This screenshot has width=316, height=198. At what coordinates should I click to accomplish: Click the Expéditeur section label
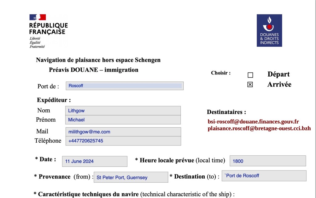point(54,100)
